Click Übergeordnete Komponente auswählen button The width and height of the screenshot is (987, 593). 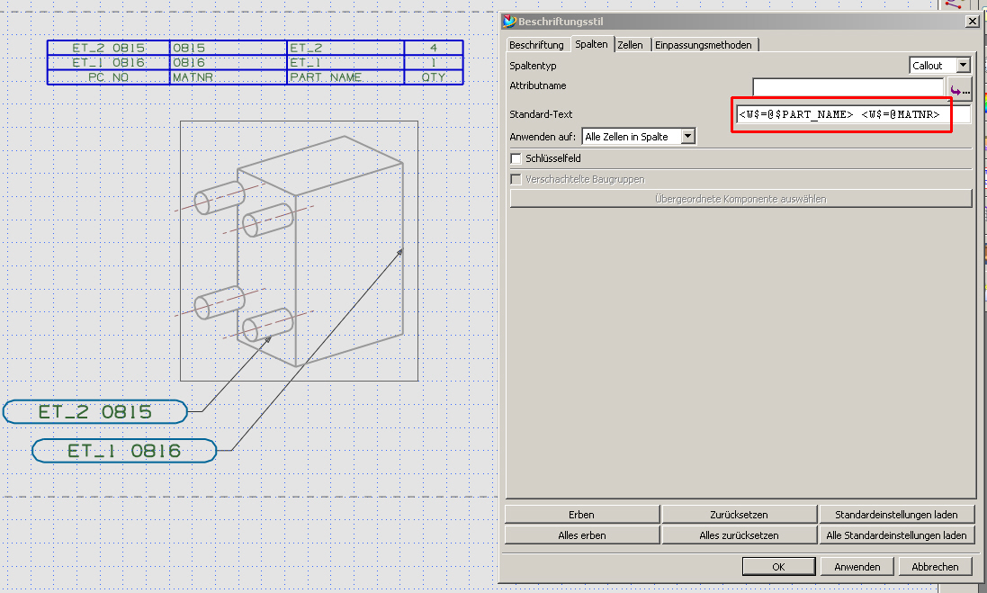[x=740, y=199]
